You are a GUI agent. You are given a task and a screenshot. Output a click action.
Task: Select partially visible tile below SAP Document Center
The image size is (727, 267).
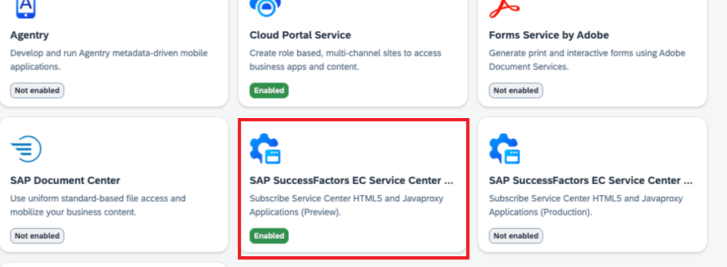[x=114, y=264]
